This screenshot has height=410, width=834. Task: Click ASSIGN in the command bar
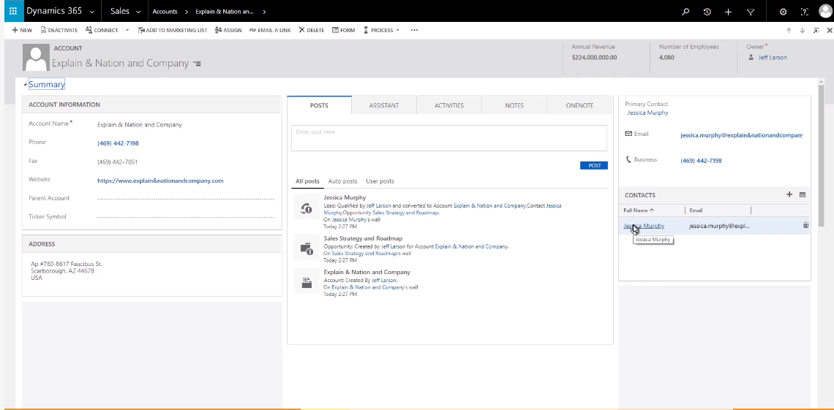coord(228,30)
